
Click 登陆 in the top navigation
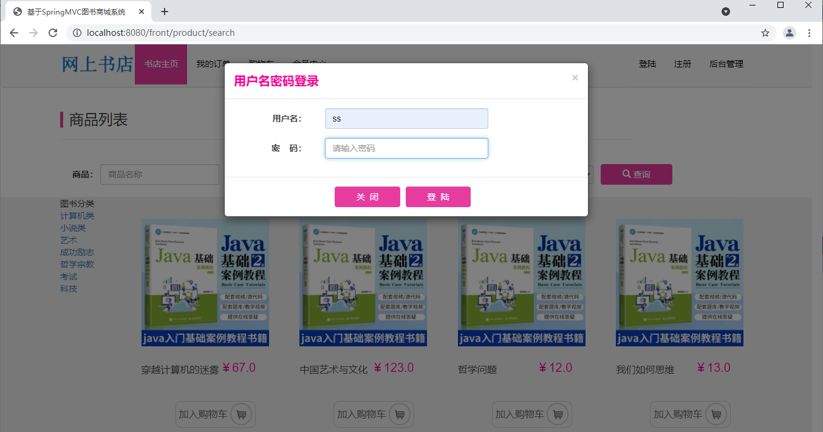pos(647,64)
